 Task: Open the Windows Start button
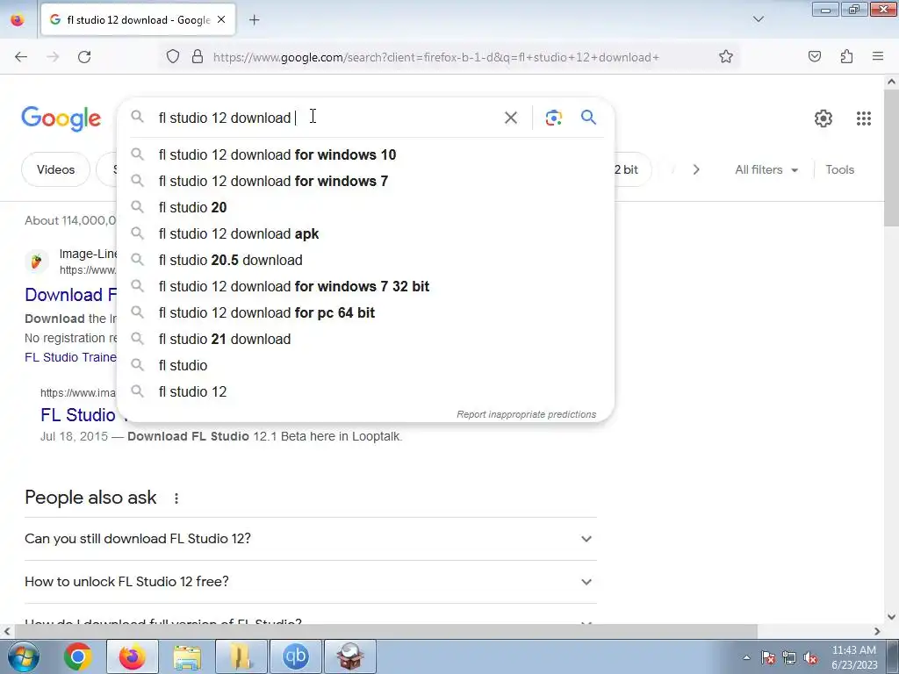click(x=24, y=656)
